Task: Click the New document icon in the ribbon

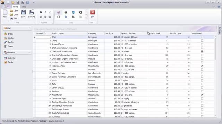Action: coord(5,12)
